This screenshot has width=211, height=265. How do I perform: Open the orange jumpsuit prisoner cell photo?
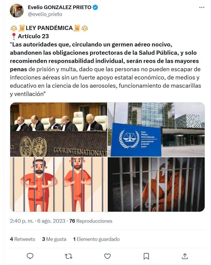coord(156,184)
